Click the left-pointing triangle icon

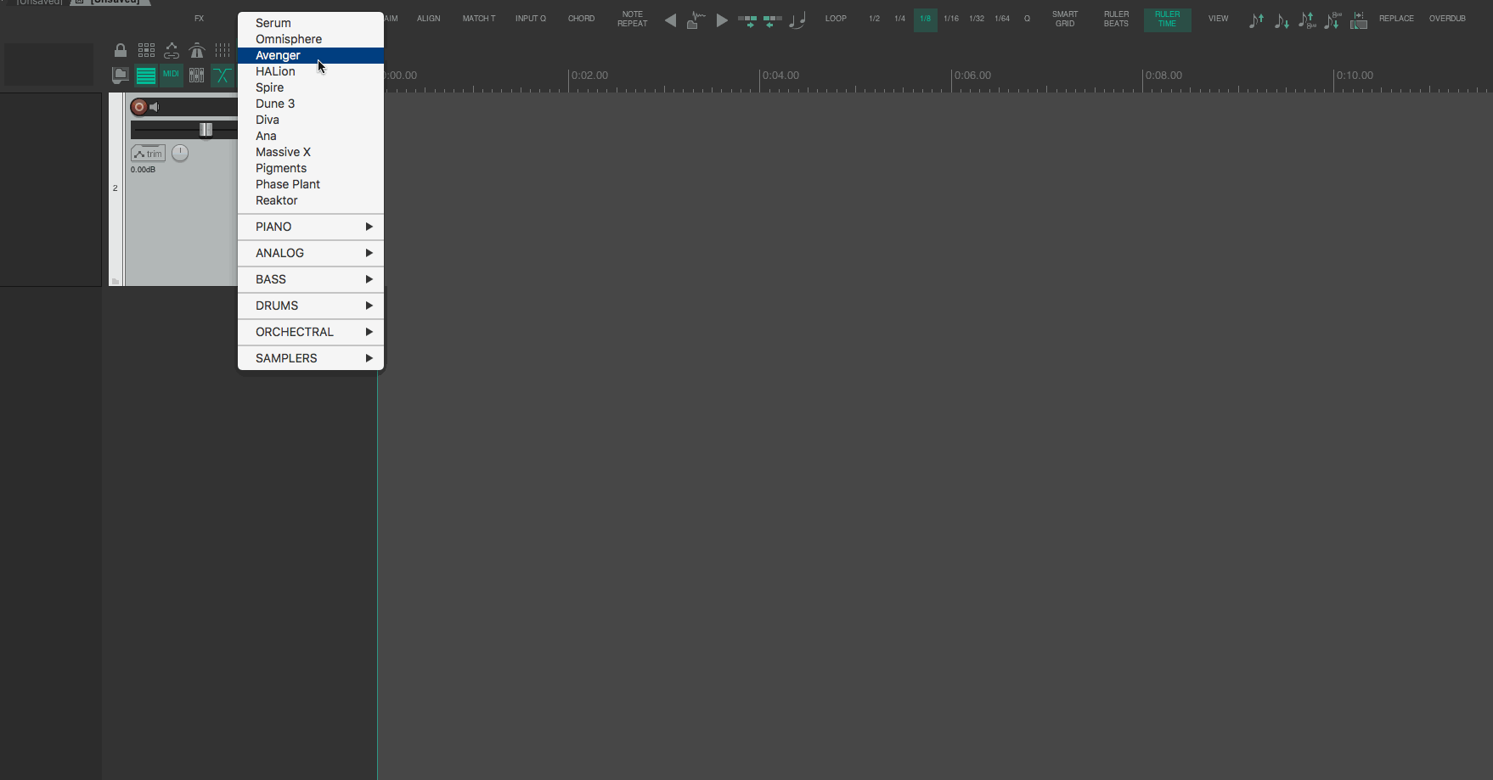(x=671, y=20)
